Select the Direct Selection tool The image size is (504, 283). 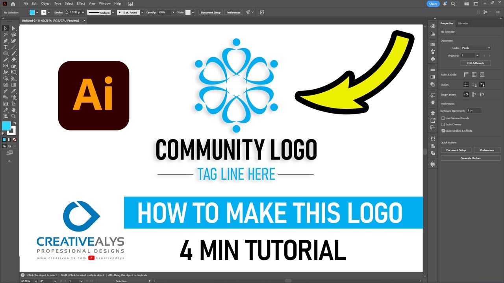14,28
